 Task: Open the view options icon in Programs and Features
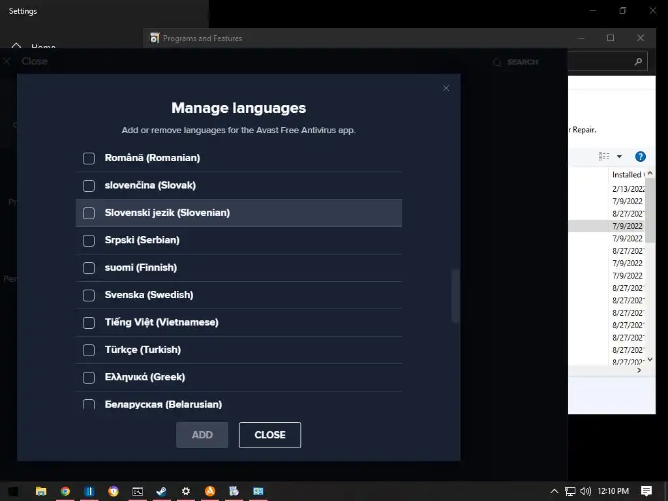(604, 157)
